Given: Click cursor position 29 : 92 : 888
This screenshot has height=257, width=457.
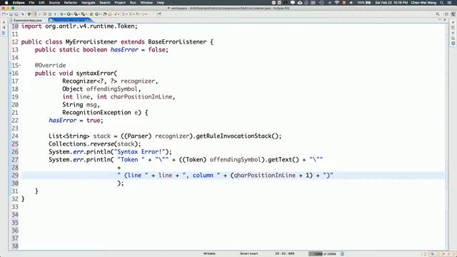Looking at the screenshot, I should [x=284, y=254].
